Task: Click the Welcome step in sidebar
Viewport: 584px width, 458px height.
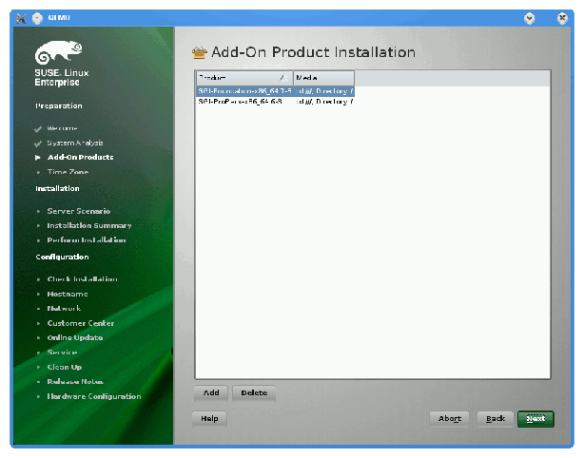Action: coord(62,128)
